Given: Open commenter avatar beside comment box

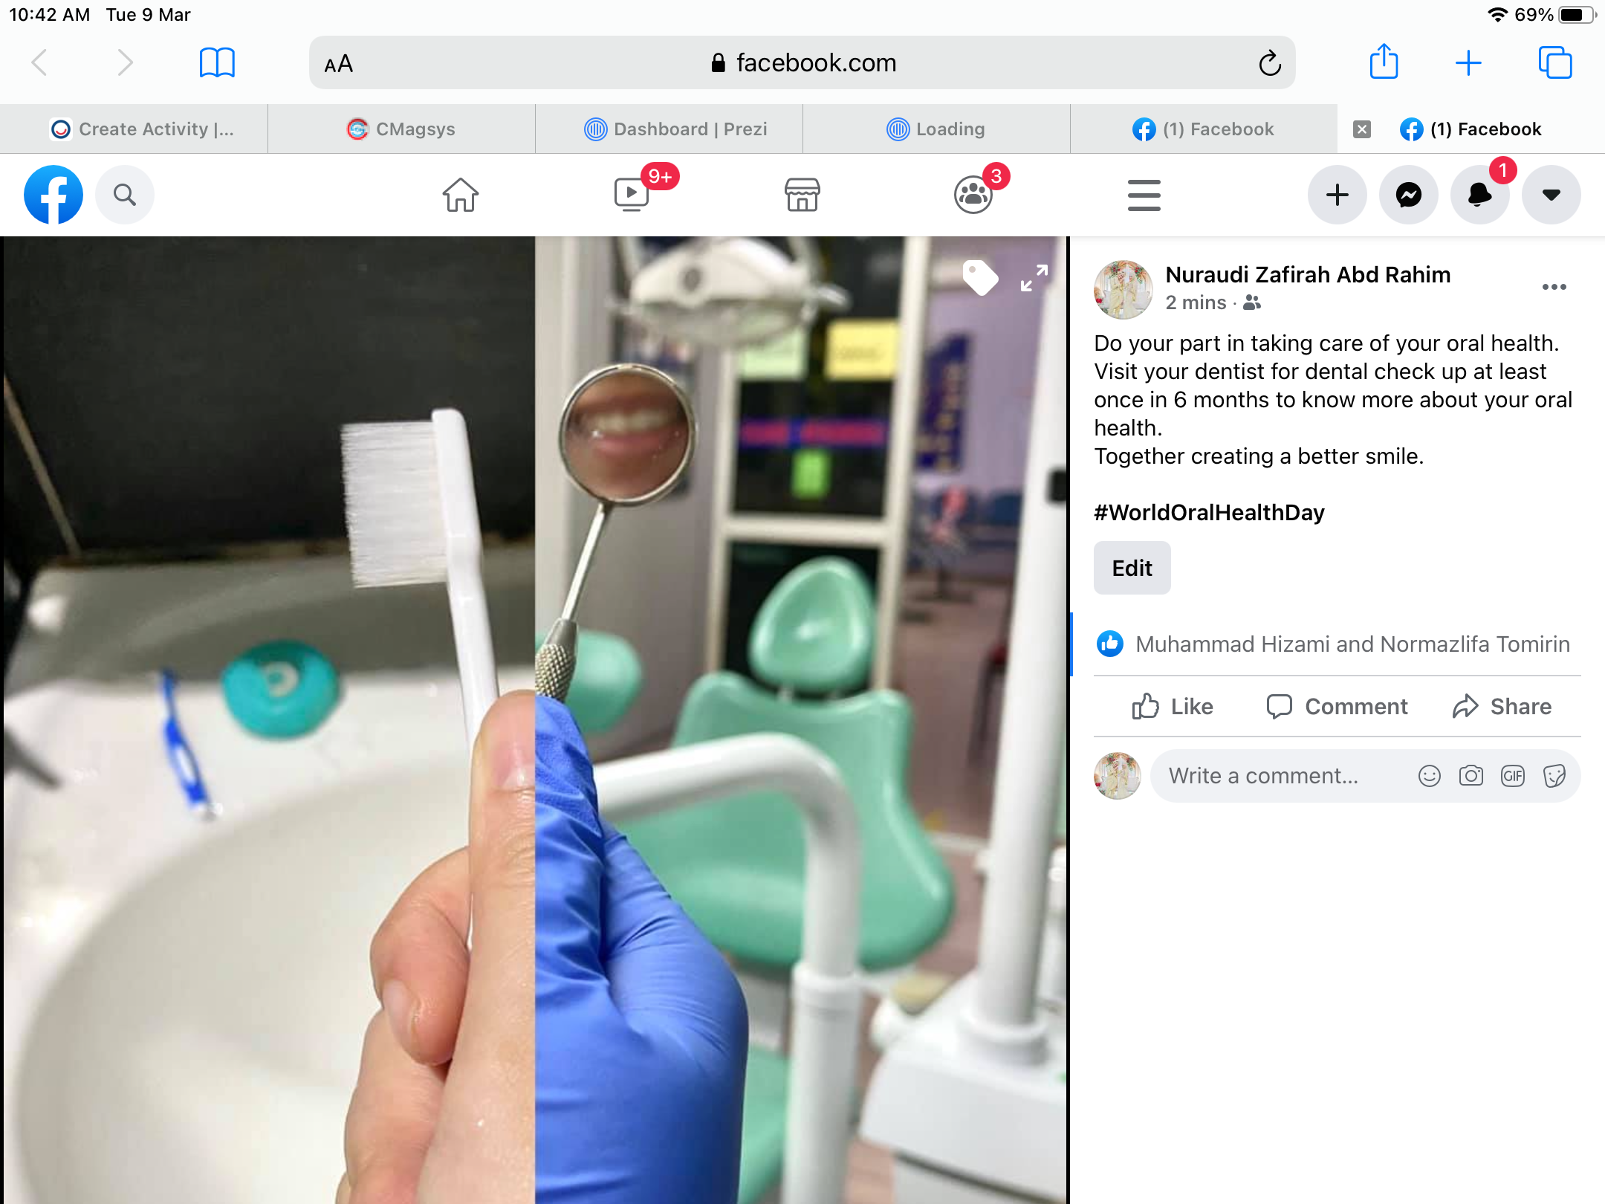Looking at the screenshot, I should click(1118, 776).
